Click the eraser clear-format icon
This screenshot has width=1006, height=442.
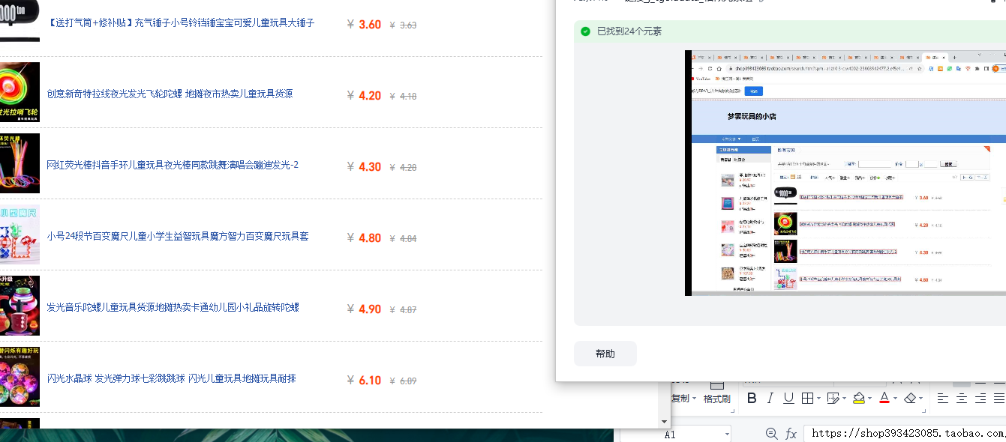tap(910, 398)
